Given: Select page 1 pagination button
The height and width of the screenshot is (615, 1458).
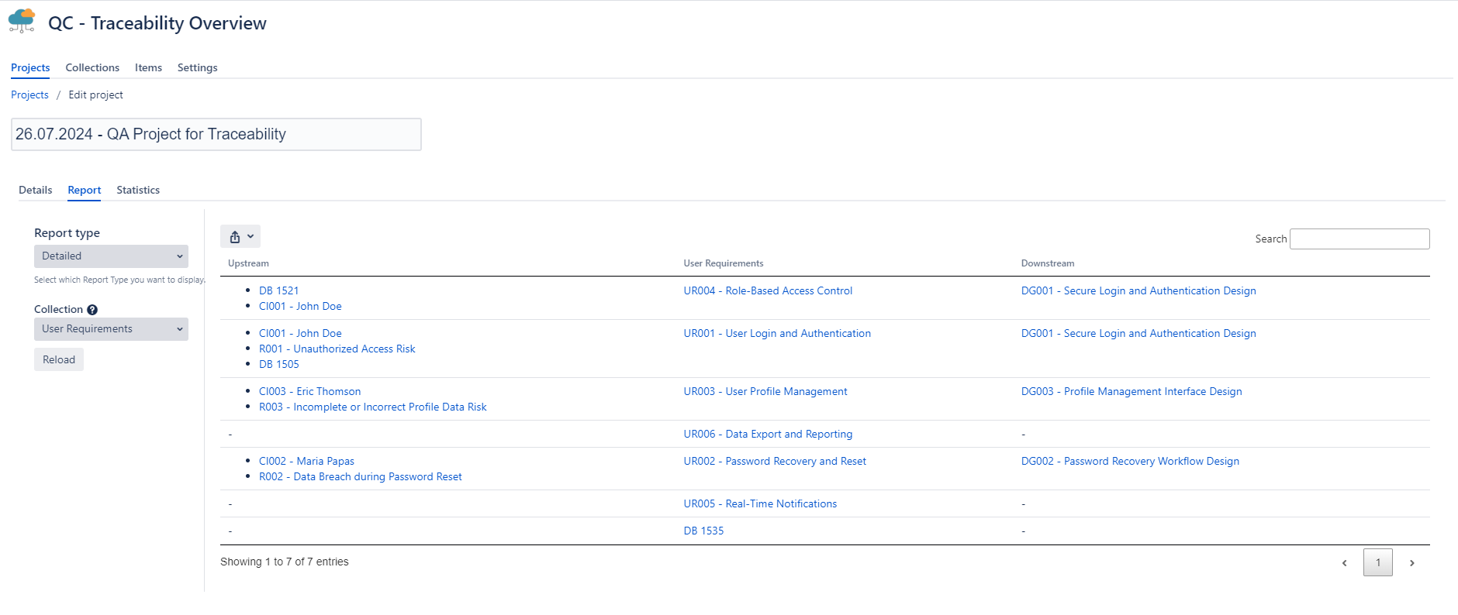Looking at the screenshot, I should click(1377, 562).
